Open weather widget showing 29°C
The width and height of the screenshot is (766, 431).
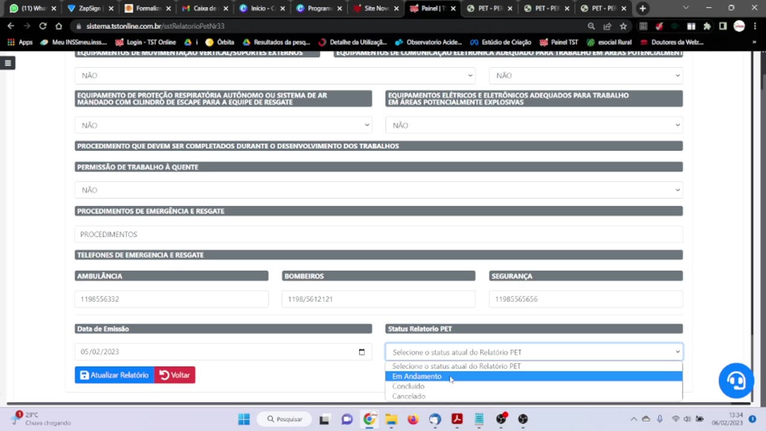[x=41, y=418]
